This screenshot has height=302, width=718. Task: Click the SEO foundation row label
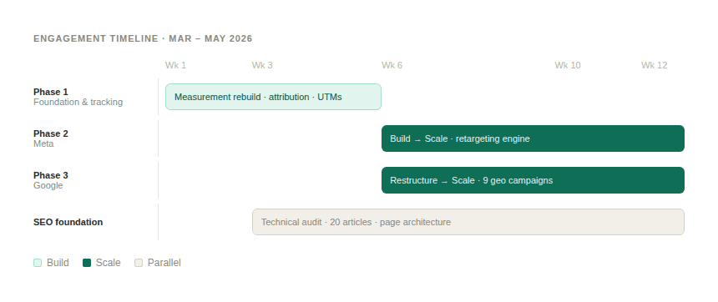(68, 222)
